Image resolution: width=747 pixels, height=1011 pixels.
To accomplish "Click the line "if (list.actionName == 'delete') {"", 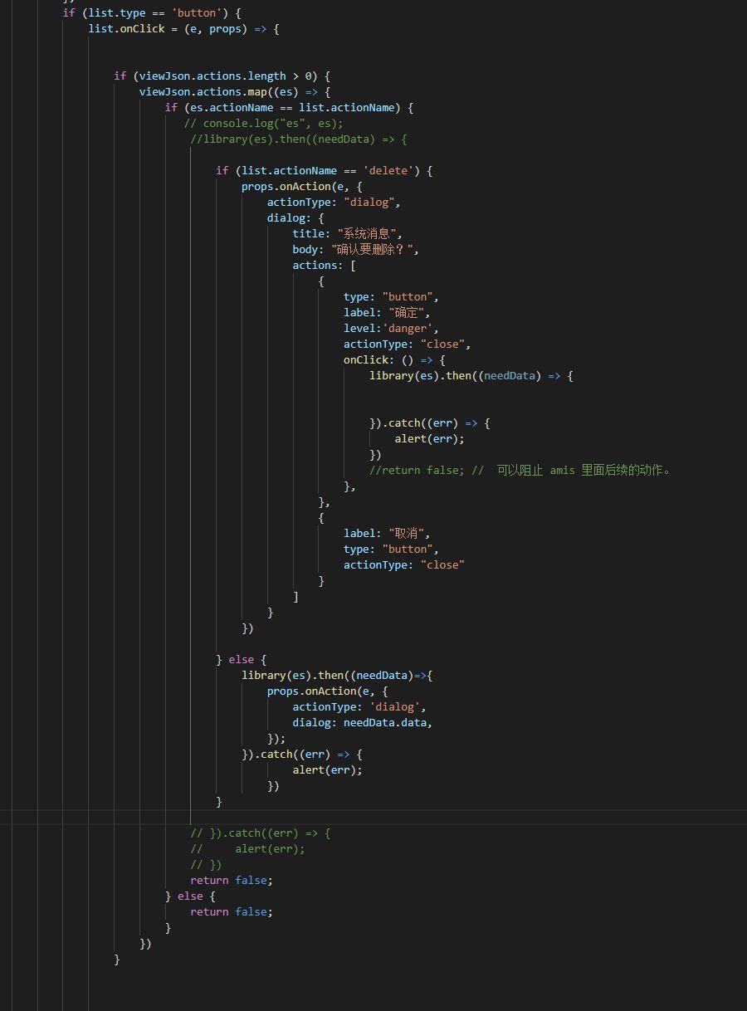I will click(325, 171).
